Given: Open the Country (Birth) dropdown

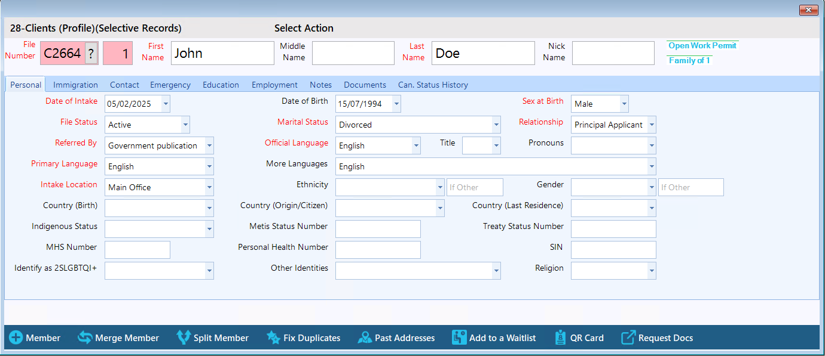Looking at the screenshot, I should (209, 208).
